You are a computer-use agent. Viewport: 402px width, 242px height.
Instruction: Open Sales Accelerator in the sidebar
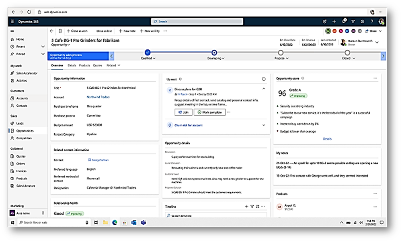pyautogui.click(x=27, y=73)
